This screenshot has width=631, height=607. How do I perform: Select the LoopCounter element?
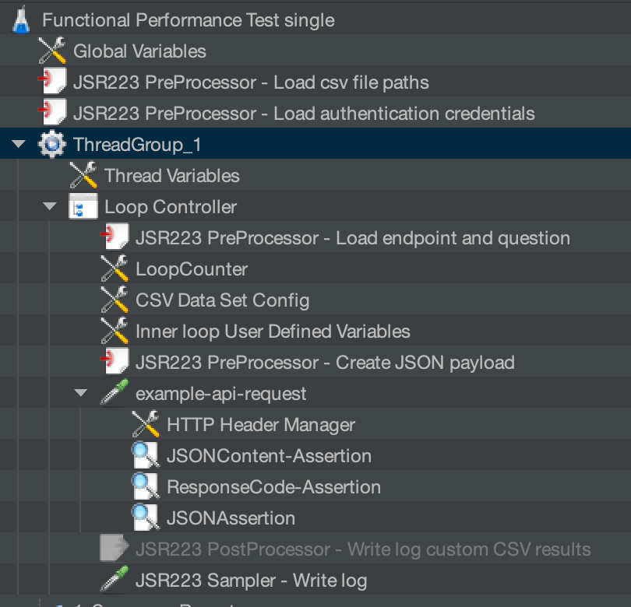(x=192, y=269)
